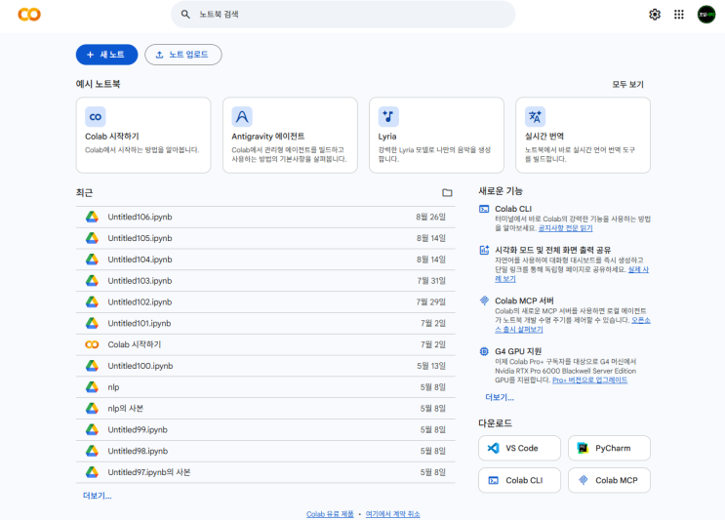
Task: Open Untitled101.ipynb from recent list
Action: click(265, 323)
